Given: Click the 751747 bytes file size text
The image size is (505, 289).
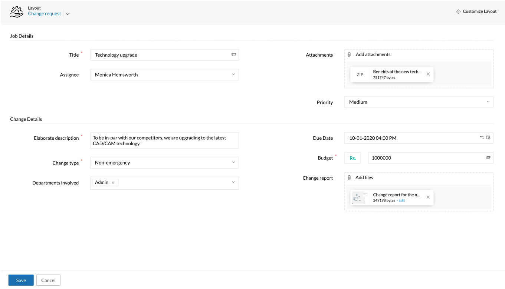Looking at the screenshot, I should click(384, 78).
